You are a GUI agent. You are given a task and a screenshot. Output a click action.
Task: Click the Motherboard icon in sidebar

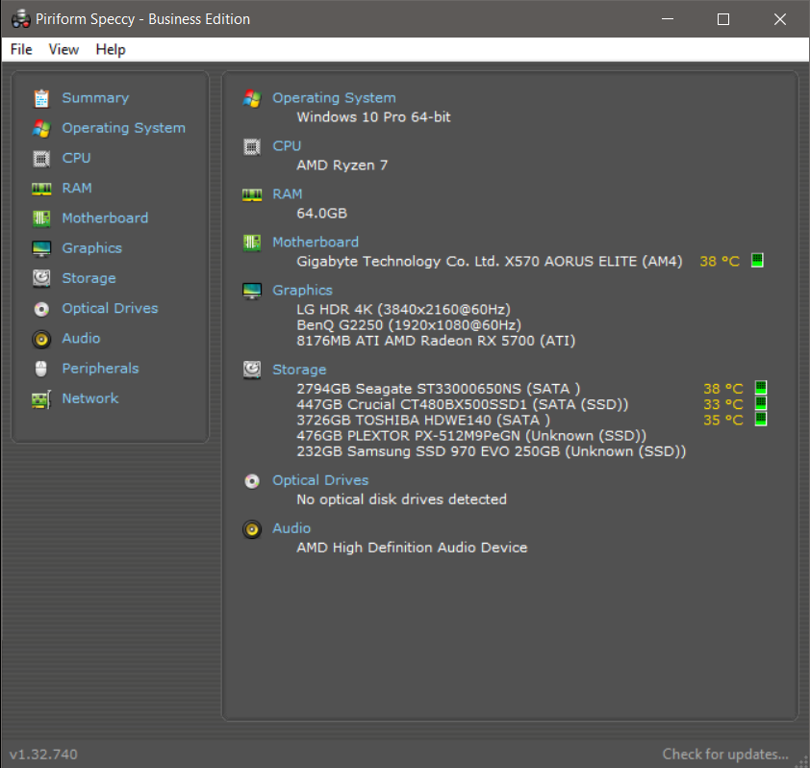(41, 218)
